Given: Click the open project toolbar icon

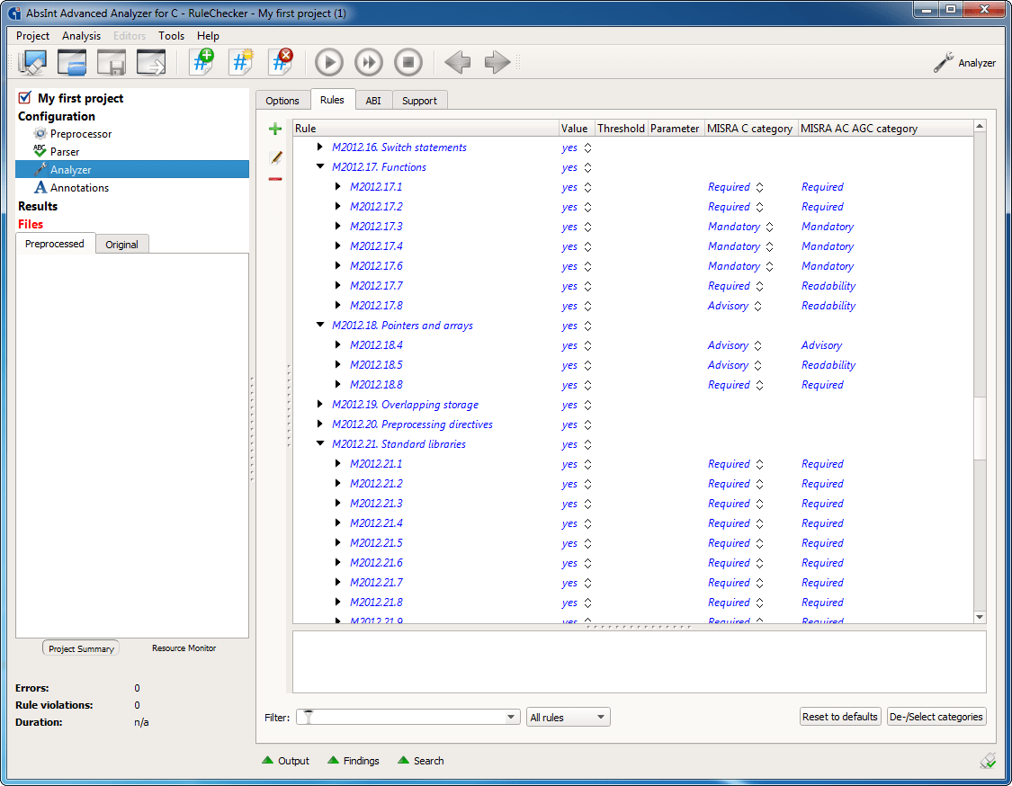Looking at the screenshot, I should [72, 63].
